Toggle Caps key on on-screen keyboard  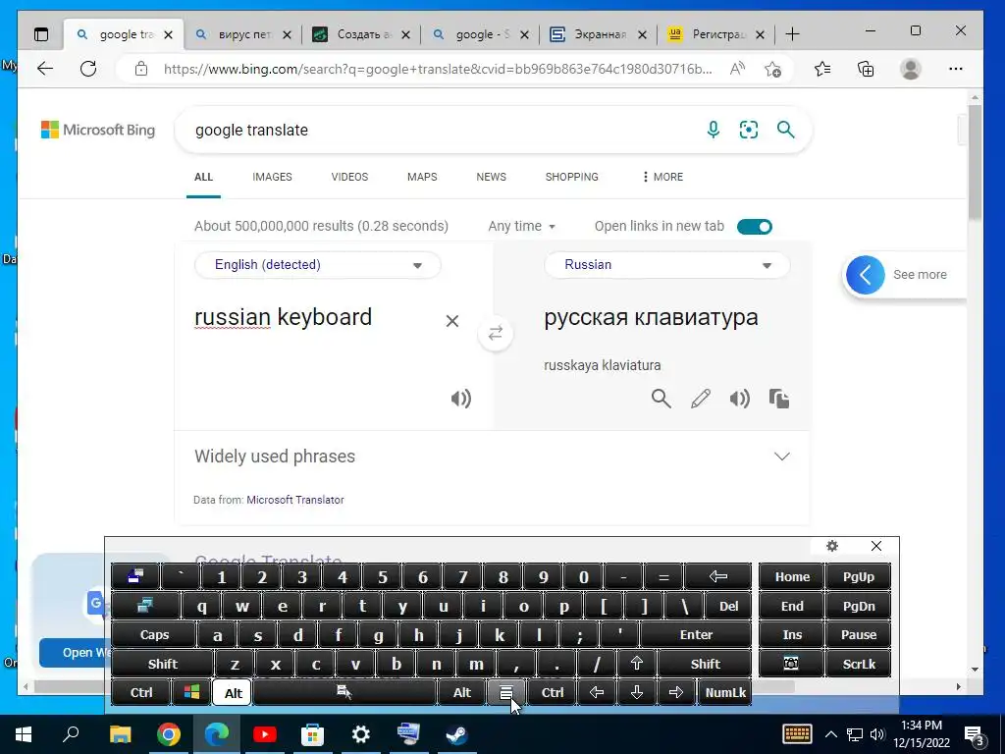click(x=154, y=635)
